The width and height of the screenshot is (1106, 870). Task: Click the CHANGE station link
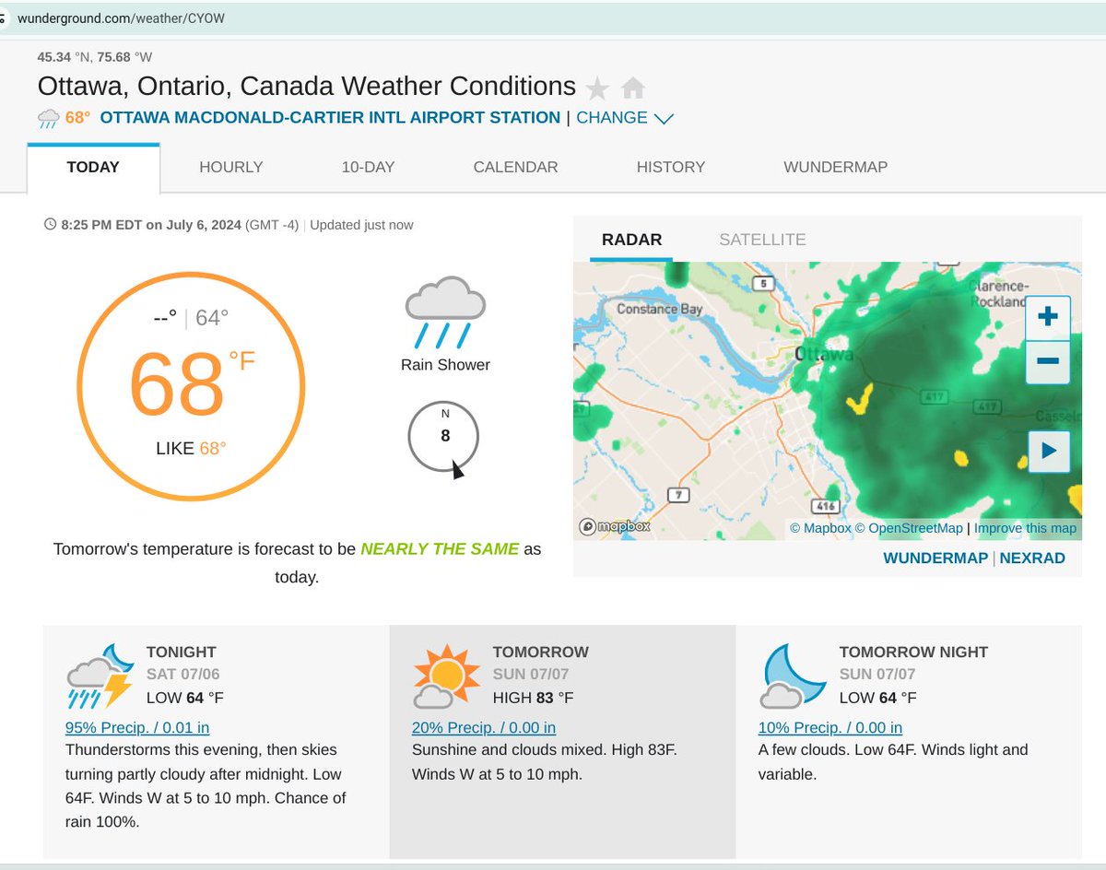612,118
